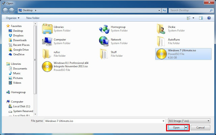Open the Libraries system folder icon

(x=47, y=29)
